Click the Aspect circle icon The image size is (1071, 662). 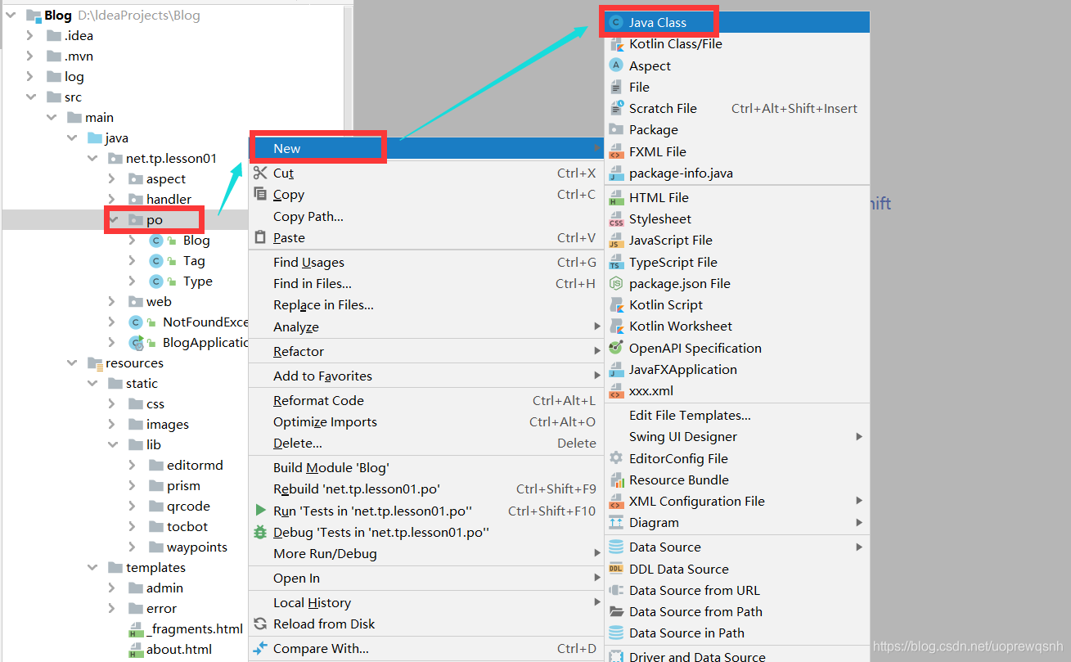click(616, 65)
